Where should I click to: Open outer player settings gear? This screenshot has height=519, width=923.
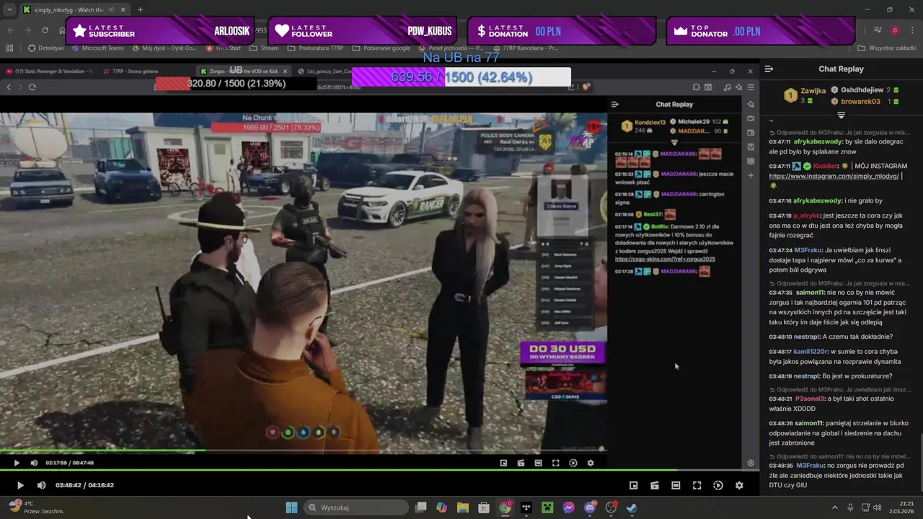(739, 485)
